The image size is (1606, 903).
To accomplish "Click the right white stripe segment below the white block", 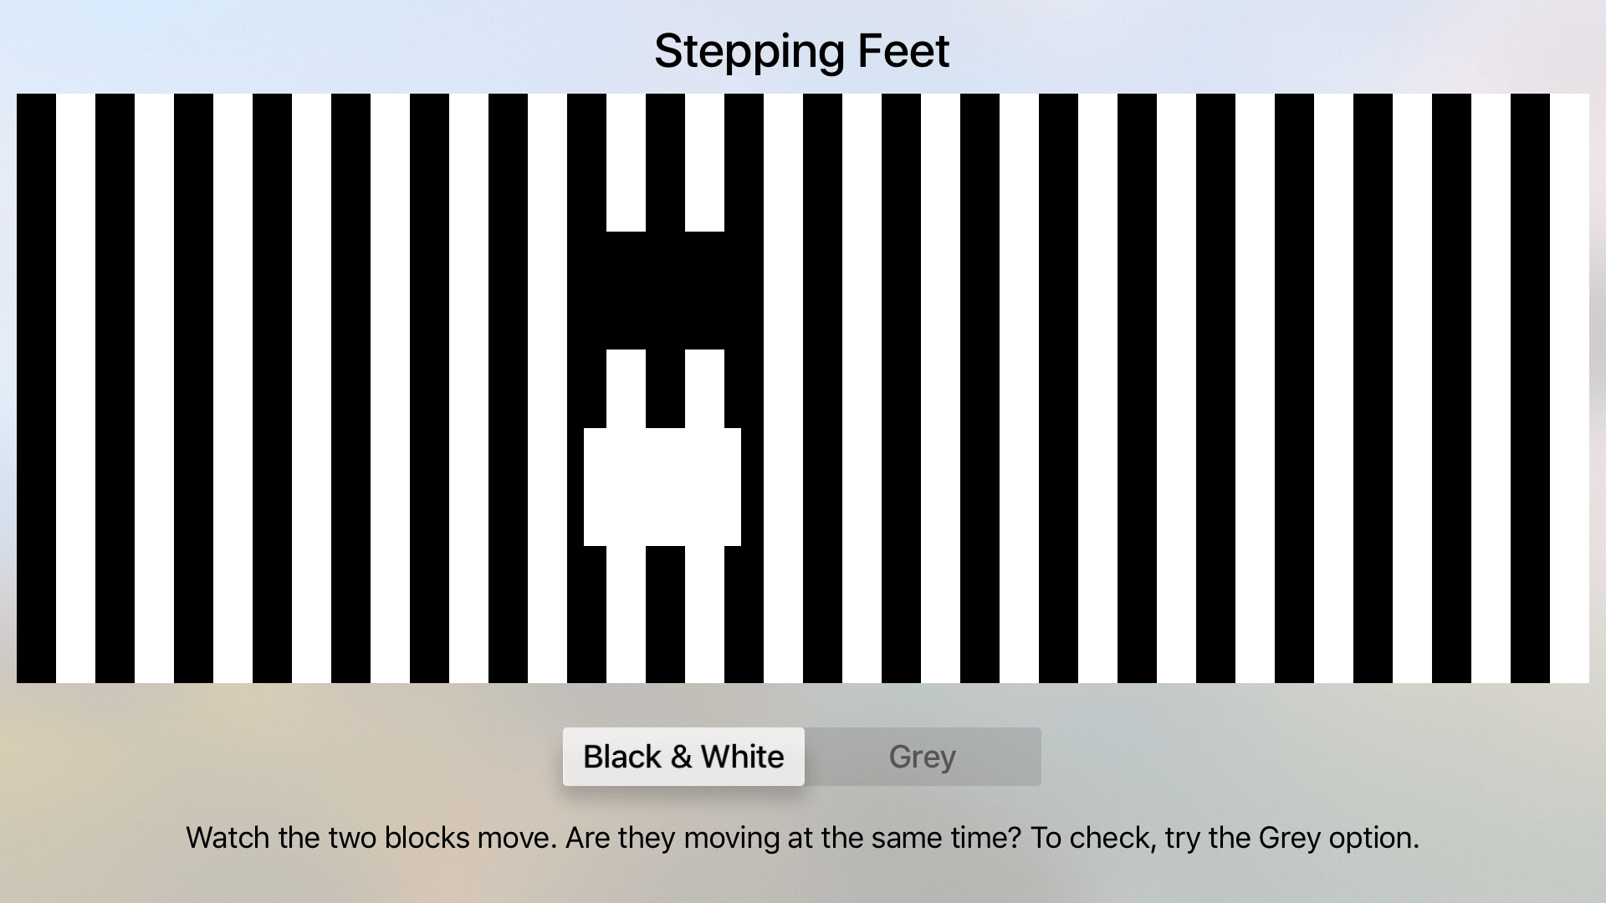I will tap(704, 615).
